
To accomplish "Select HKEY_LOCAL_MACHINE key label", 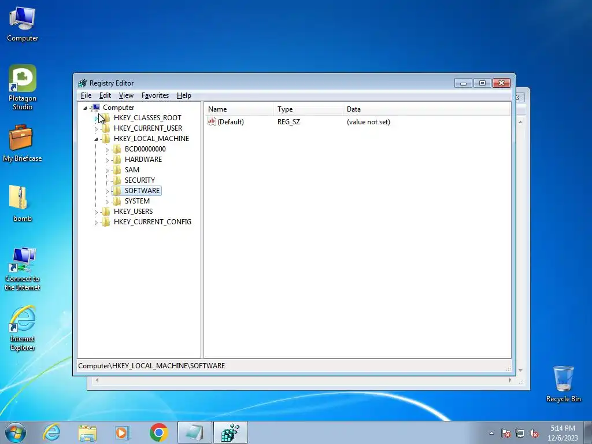I will (151, 139).
